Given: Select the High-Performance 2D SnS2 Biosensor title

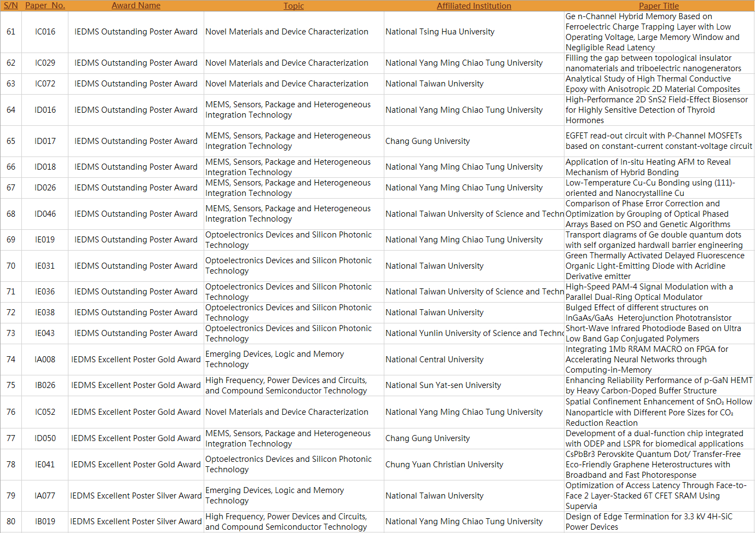Looking at the screenshot, I should [x=659, y=110].
